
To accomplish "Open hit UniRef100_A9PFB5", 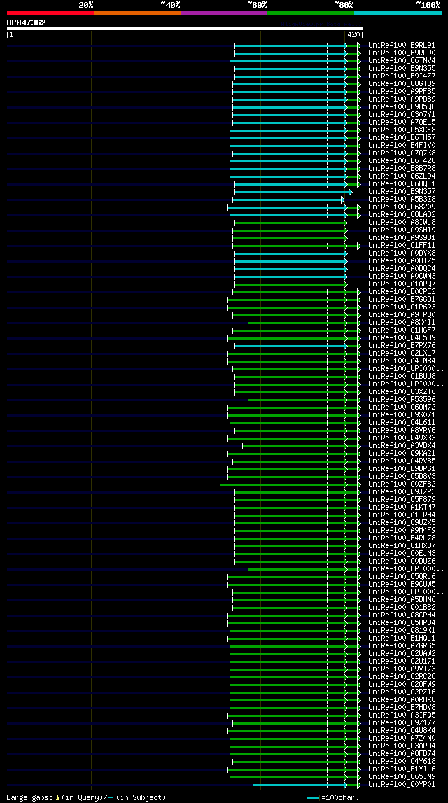I will (402, 91).
